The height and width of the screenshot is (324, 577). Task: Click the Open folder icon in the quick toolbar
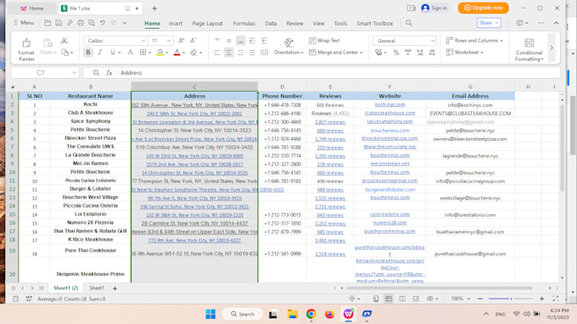(x=48, y=23)
